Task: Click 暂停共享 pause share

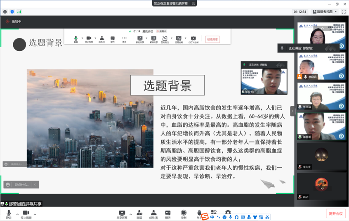Action: pos(153,39)
